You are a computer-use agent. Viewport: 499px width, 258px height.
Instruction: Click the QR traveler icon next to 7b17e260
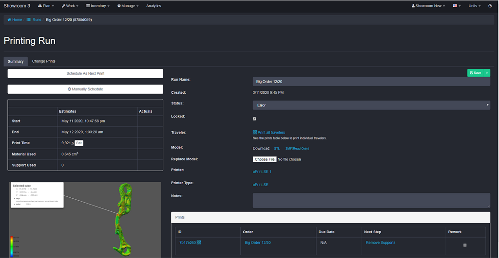(x=199, y=242)
